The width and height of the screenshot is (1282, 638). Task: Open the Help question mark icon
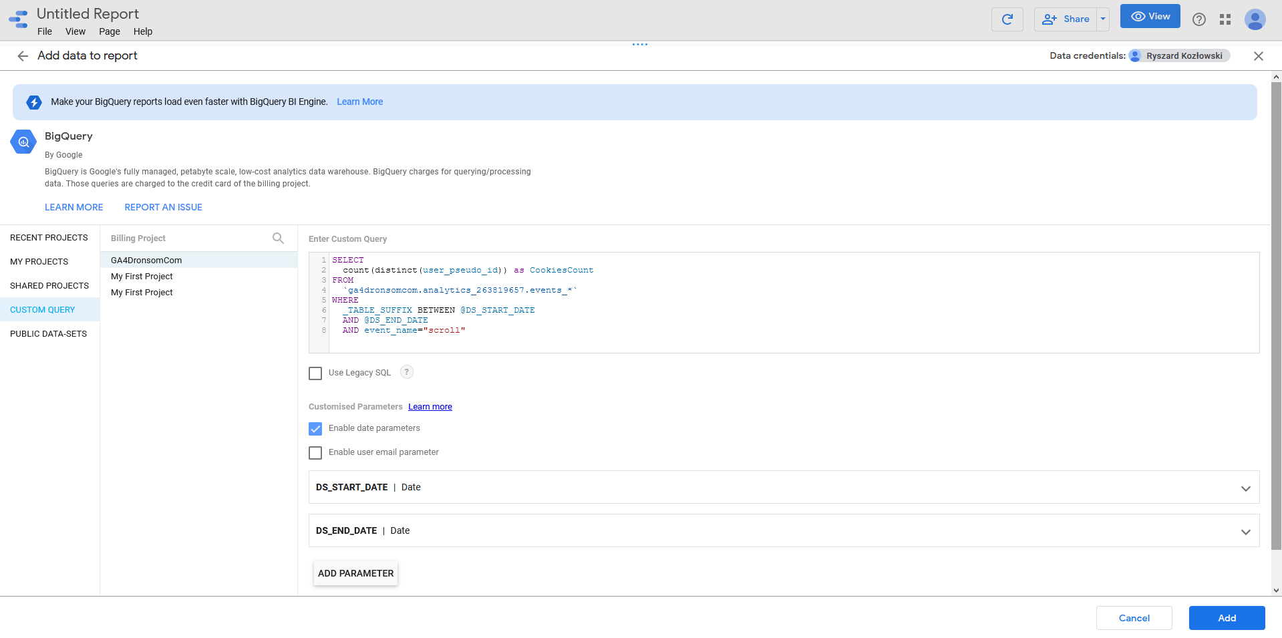(x=1199, y=19)
